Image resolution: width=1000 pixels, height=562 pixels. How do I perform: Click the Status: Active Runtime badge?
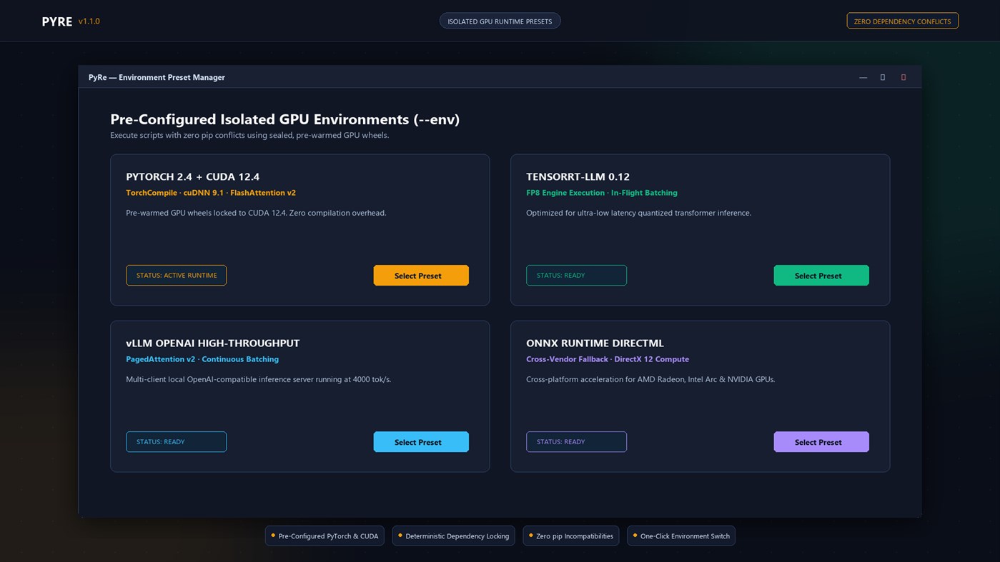[176, 276]
